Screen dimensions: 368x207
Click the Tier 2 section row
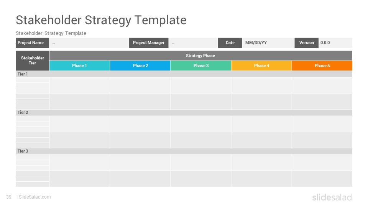coord(184,112)
